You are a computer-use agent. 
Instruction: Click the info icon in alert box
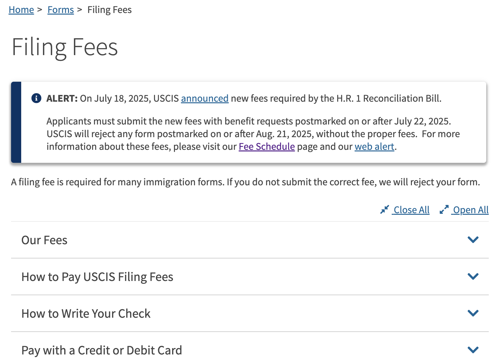36,99
